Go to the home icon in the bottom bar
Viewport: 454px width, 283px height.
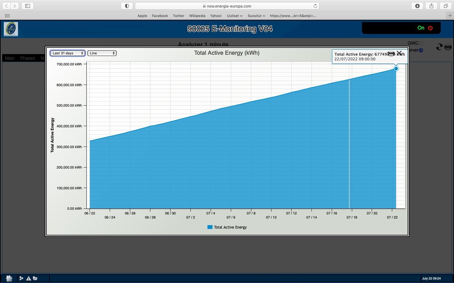click(x=9, y=278)
